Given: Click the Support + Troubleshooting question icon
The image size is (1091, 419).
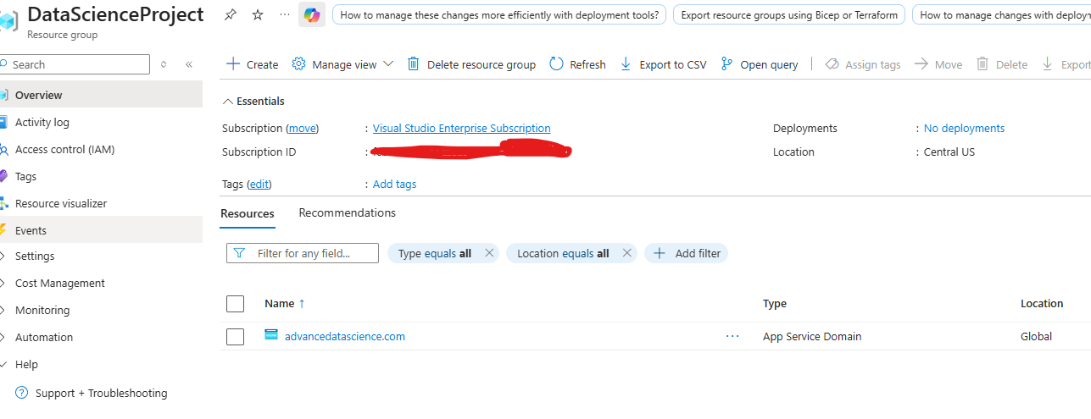Looking at the screenshot, I should [22, 393].
